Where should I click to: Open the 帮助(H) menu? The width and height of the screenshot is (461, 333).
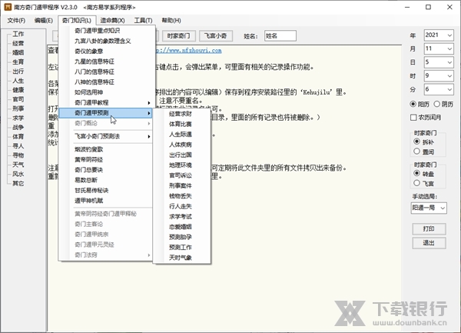(x=171, y=20)
